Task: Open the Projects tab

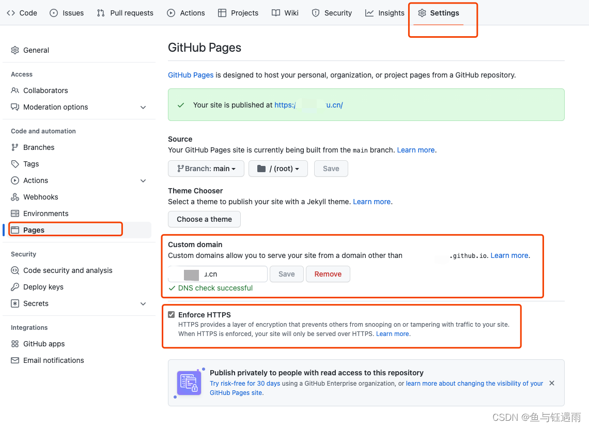Action: (x=238, y=13)
